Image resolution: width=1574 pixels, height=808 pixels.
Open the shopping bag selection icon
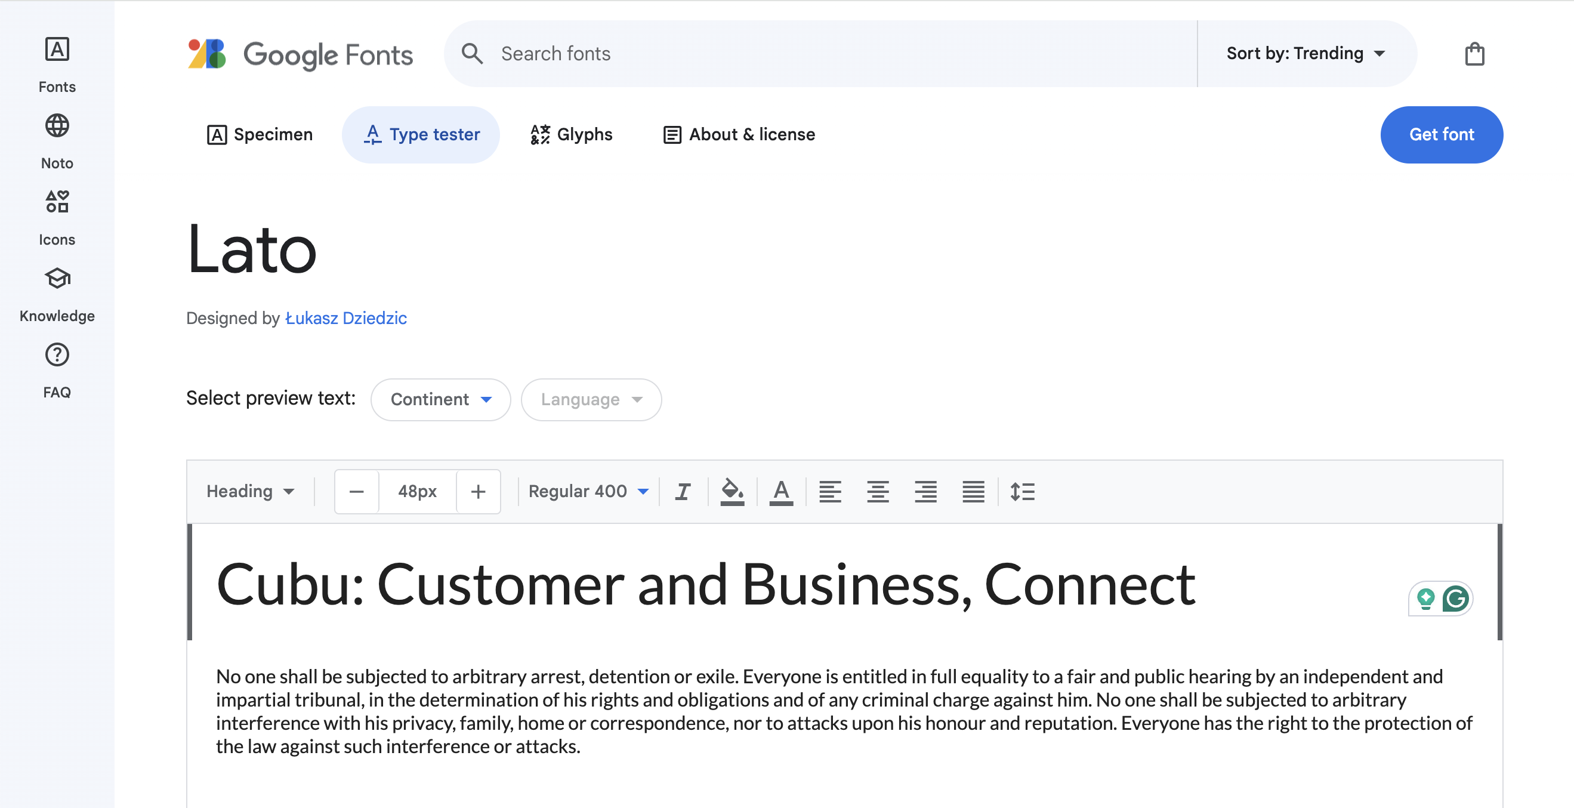[x=1474, y=54]
